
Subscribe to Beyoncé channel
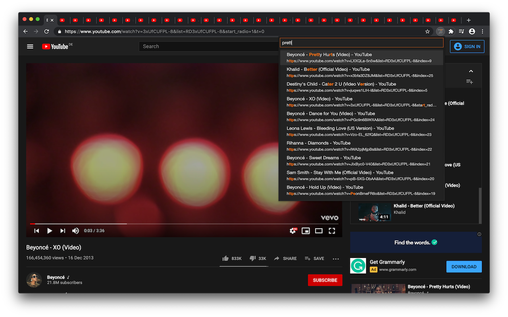pyautogui.click(x=325, y=280)
